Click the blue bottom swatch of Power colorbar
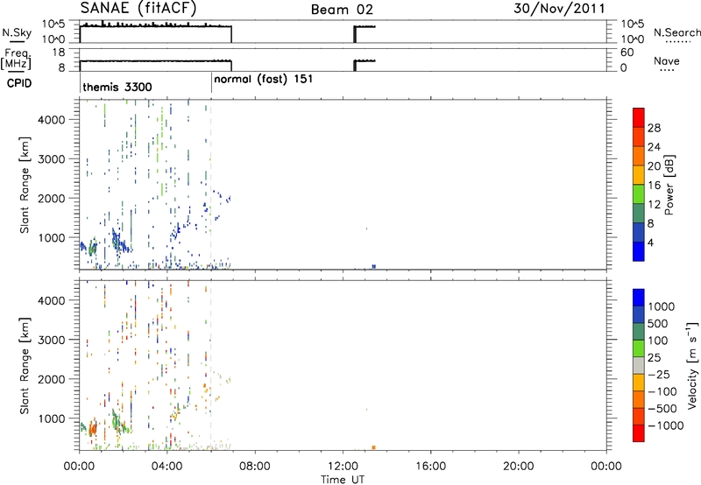Viewport: 701px width, 485px height. [x=639, y=251]
